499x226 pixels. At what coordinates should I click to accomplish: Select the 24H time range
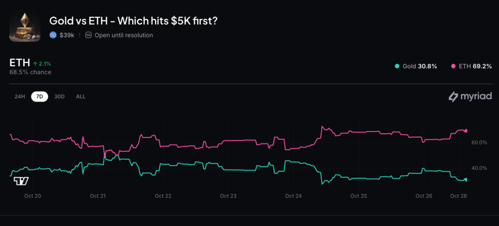pyautogui.click(x=19, y=96)
